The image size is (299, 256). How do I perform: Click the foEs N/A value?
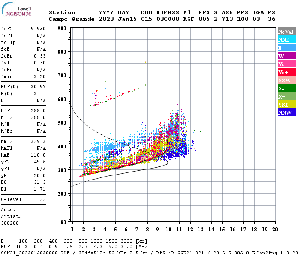point(41,70)
